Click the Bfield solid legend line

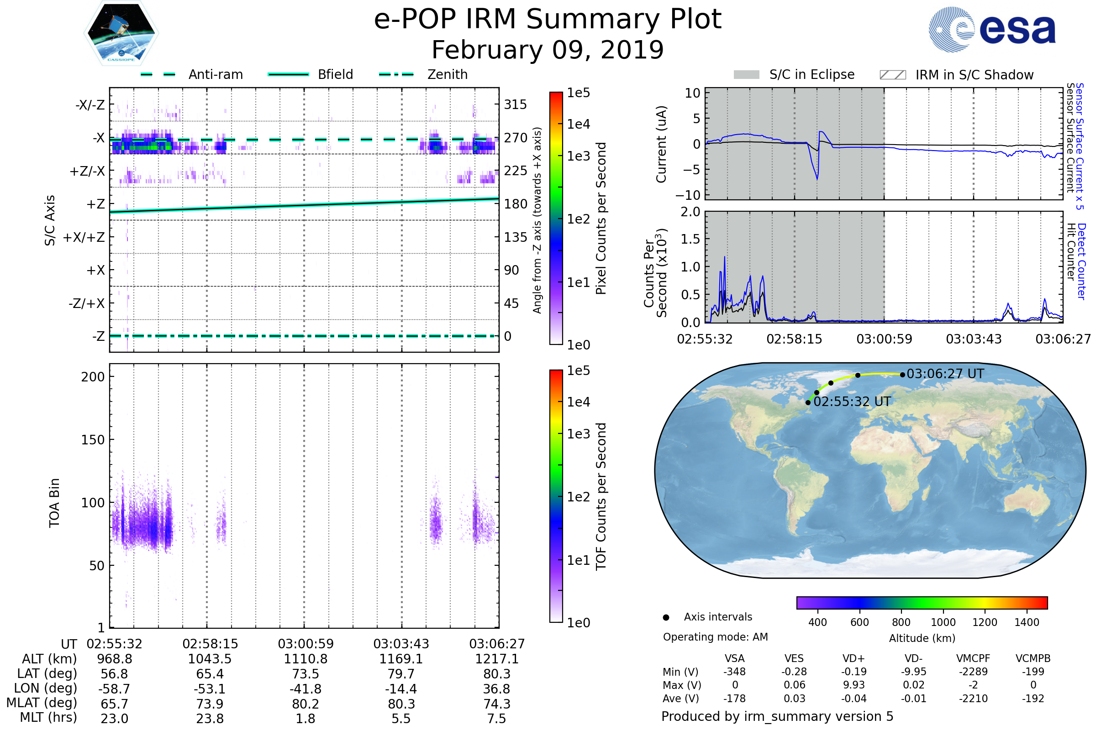[x=288, y=74]
